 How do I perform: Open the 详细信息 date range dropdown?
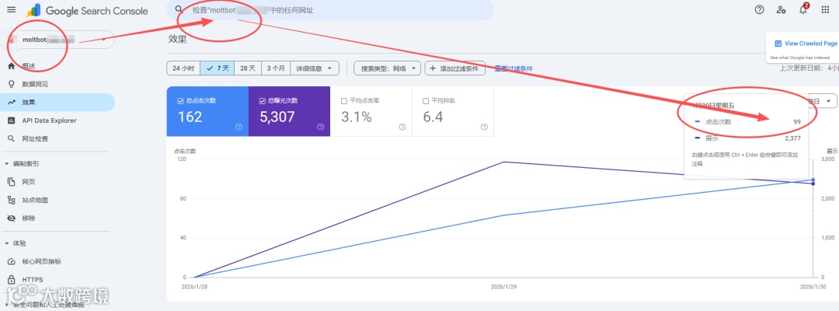point(315,68)
